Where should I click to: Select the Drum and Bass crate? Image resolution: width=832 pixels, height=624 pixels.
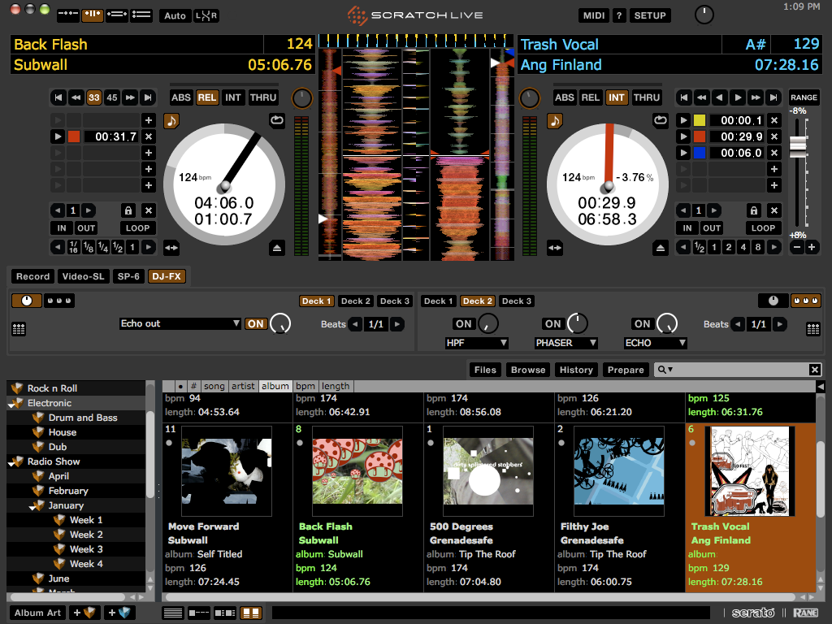pos(83,418)
